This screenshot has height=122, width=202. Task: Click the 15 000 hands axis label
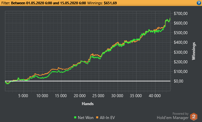pos(61,96)
